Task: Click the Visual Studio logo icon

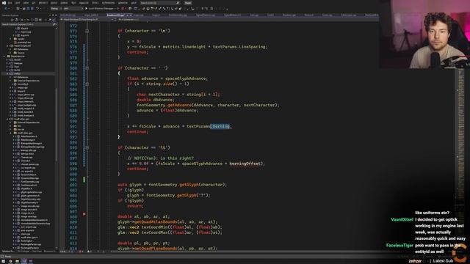Action: pos(4,3)
